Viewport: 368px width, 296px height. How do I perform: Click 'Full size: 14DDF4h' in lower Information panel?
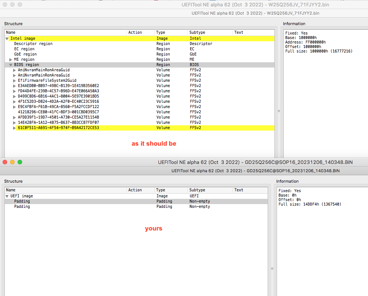[310, 204]
